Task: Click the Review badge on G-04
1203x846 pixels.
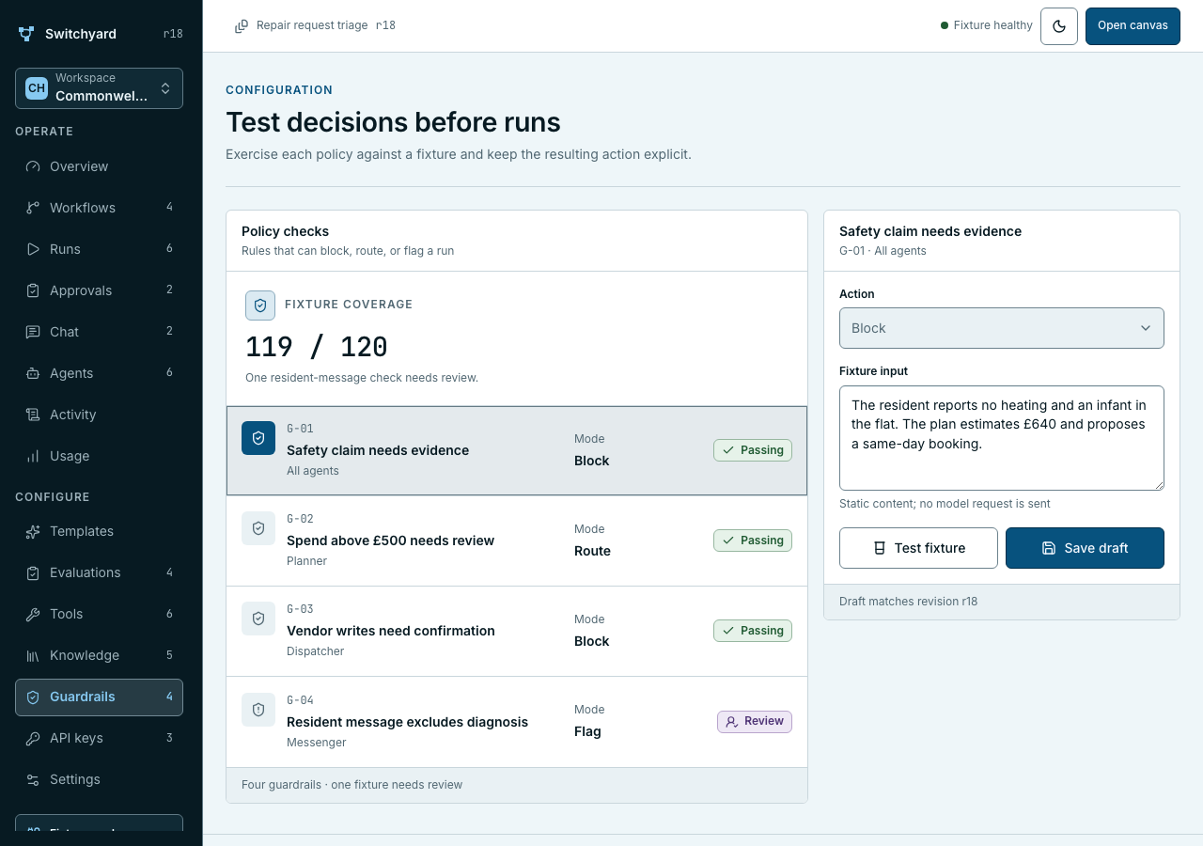Action: pyautogui.click(x=755, y=722)
